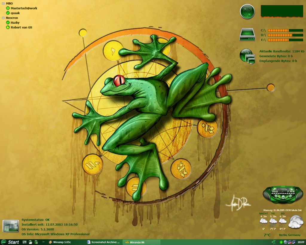
Task: Click the Aktuelle Bandbreite: 1184 kb text
Action: tap(282, 51)
